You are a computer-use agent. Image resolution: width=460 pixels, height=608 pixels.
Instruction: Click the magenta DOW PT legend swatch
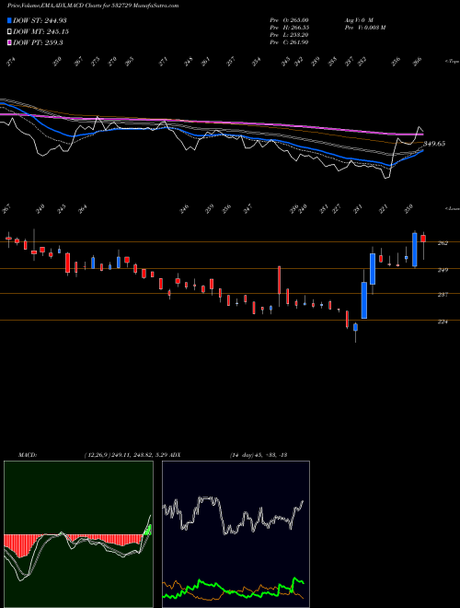(x=10, y=42)
